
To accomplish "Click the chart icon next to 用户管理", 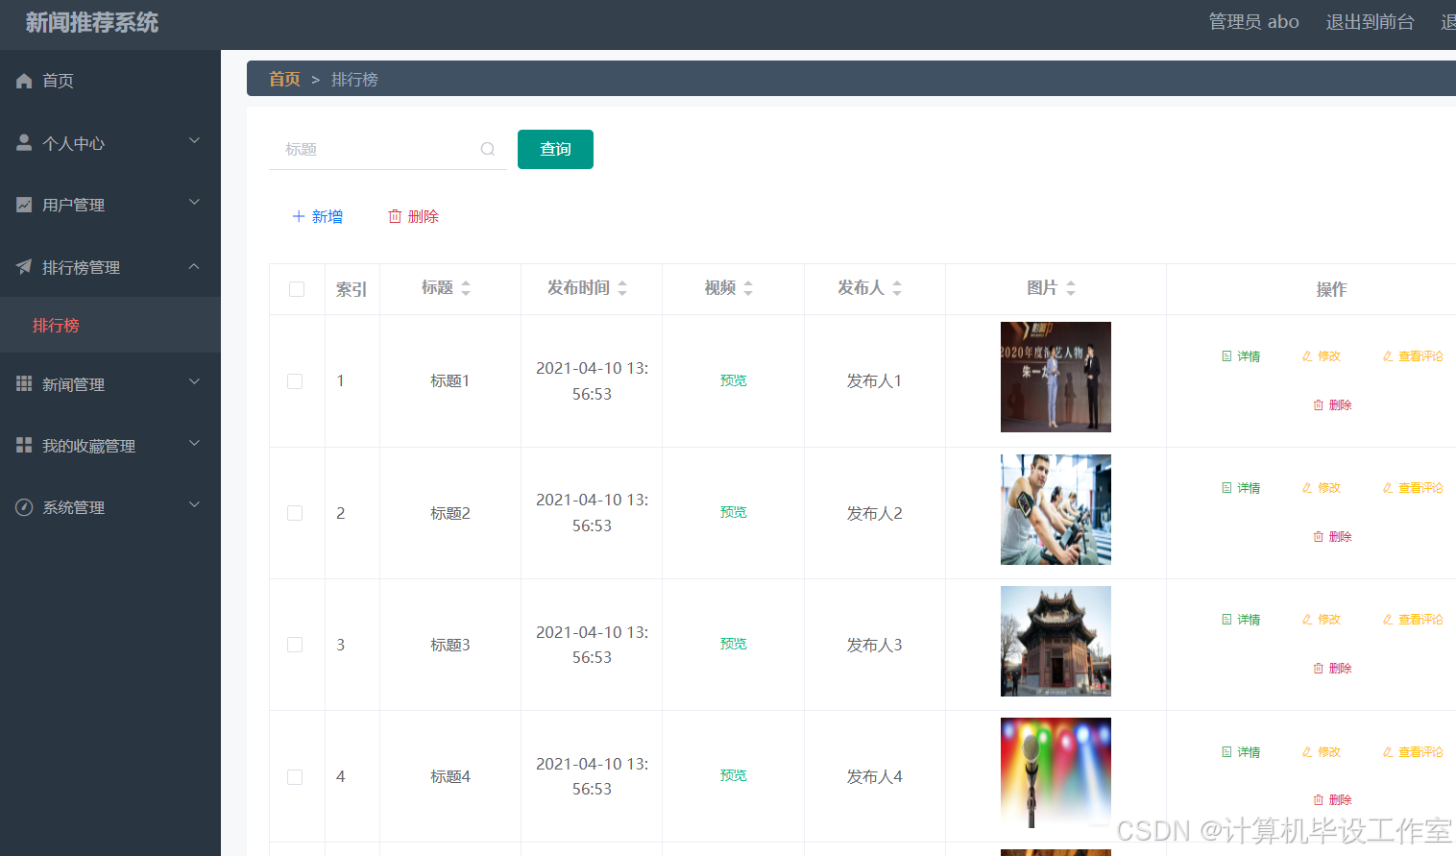I will tap(24, 204).
